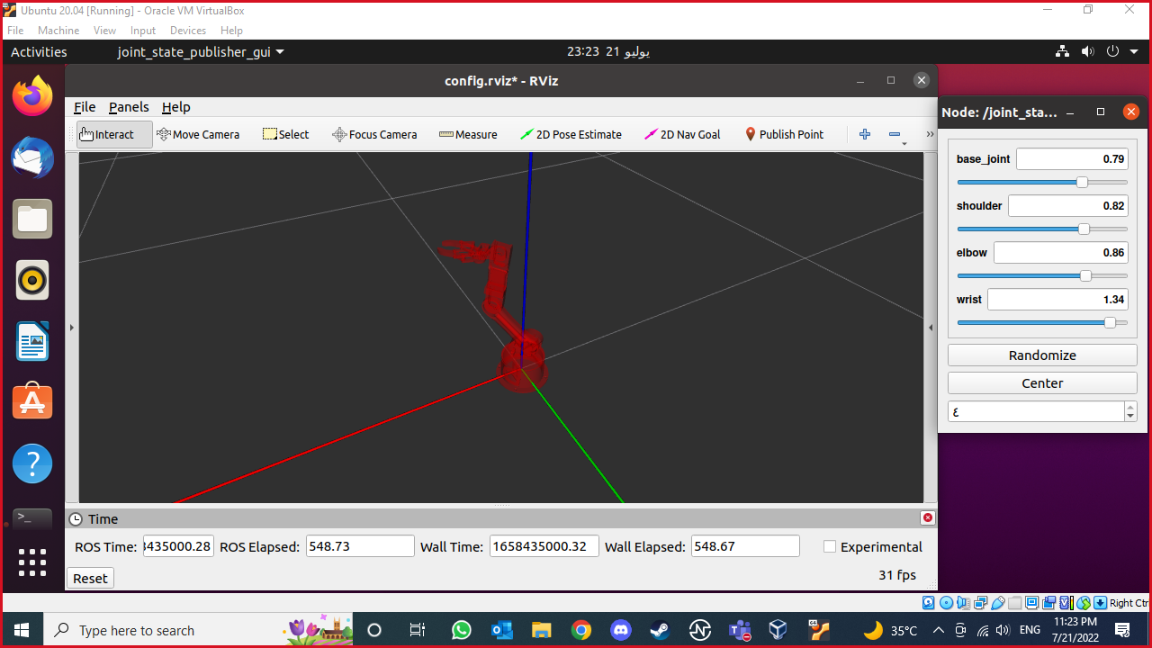The image size is (1152, 648).
Task: Click the Reset button in Time panel
Action: coord(90,578)
